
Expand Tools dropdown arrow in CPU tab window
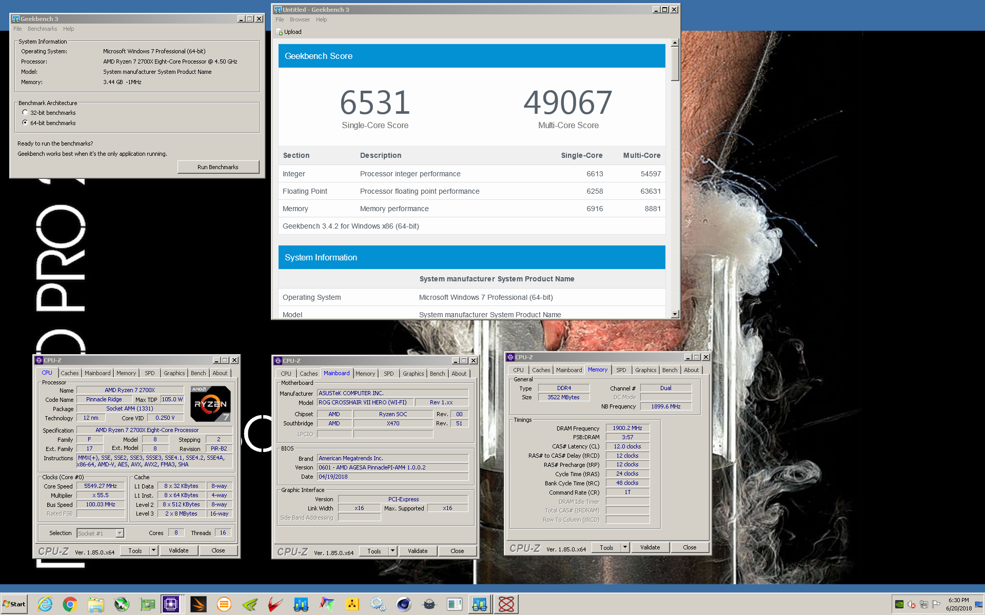[x=153, y=550]
